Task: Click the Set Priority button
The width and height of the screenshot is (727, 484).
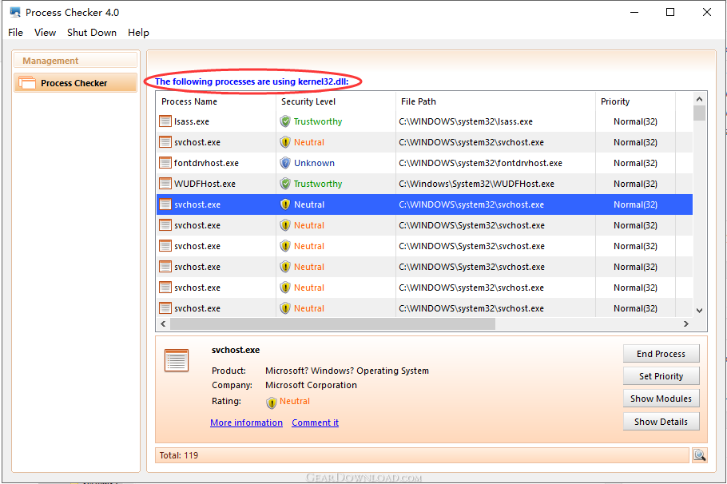Action: (661, 376)
